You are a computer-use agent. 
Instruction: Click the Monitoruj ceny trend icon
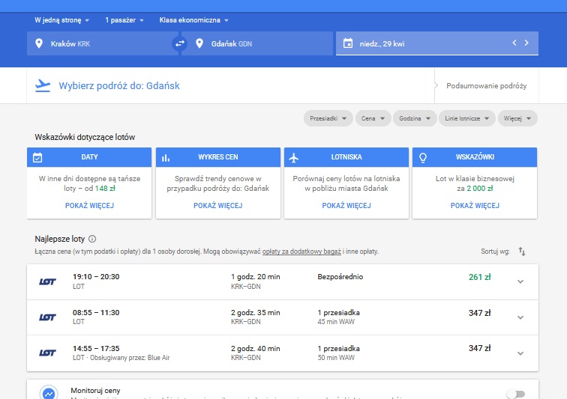(x=49, y=393)
